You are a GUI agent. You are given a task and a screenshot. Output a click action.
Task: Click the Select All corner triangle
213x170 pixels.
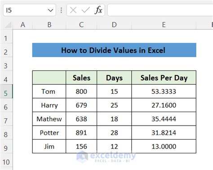coord(8,25)
